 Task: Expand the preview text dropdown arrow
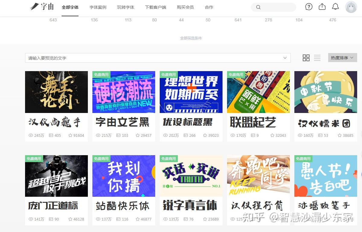pyautogui.click(x=285, y=58)
